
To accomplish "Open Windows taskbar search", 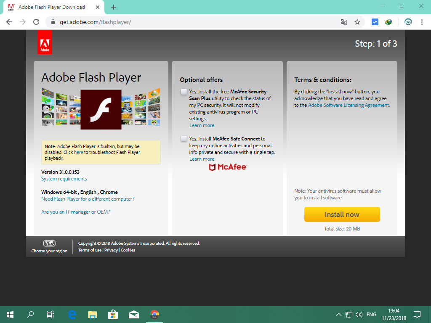I will 30,315.
